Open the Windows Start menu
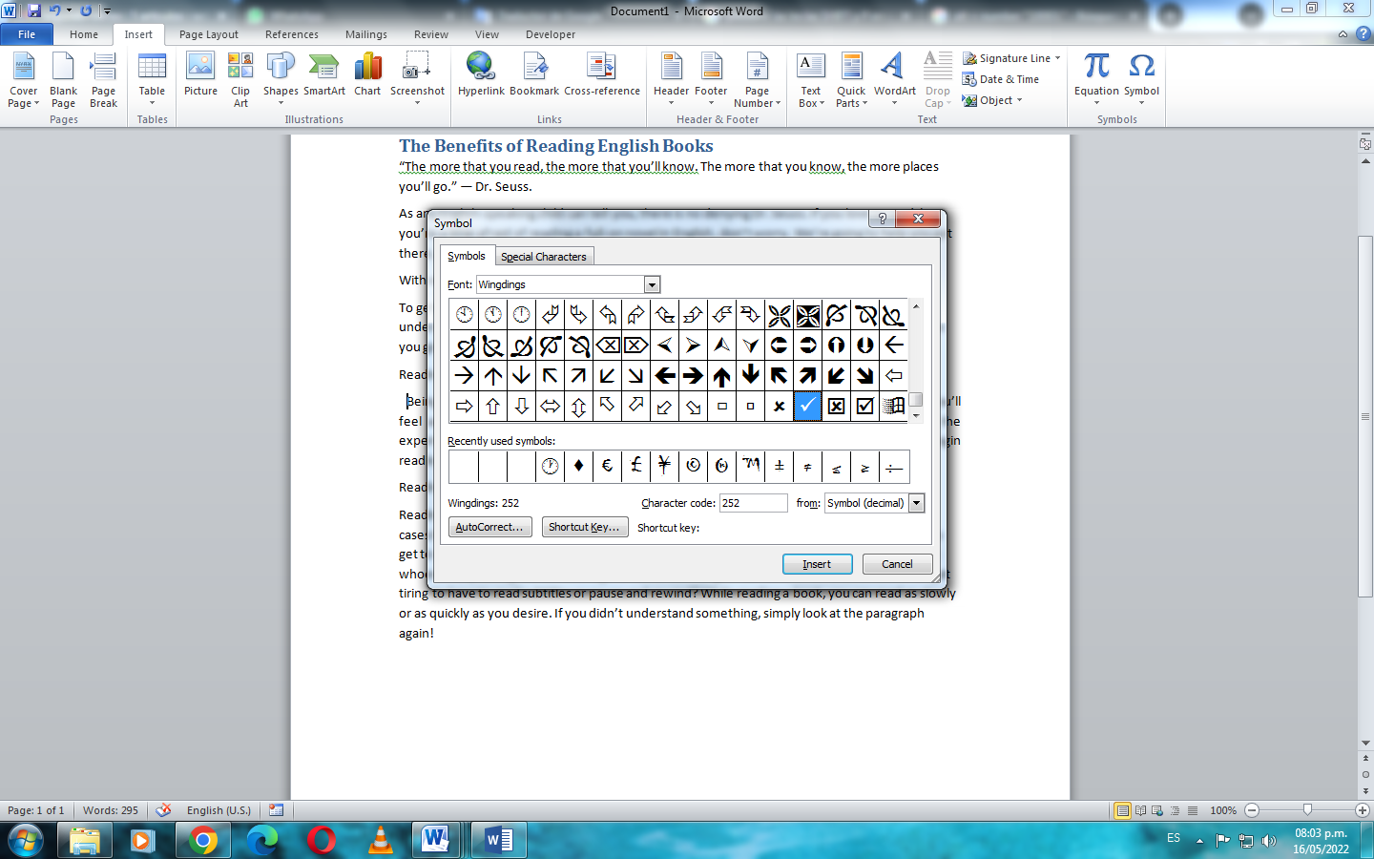Image resolution: width=1374 pixels, height=859 pixels. 25,840
